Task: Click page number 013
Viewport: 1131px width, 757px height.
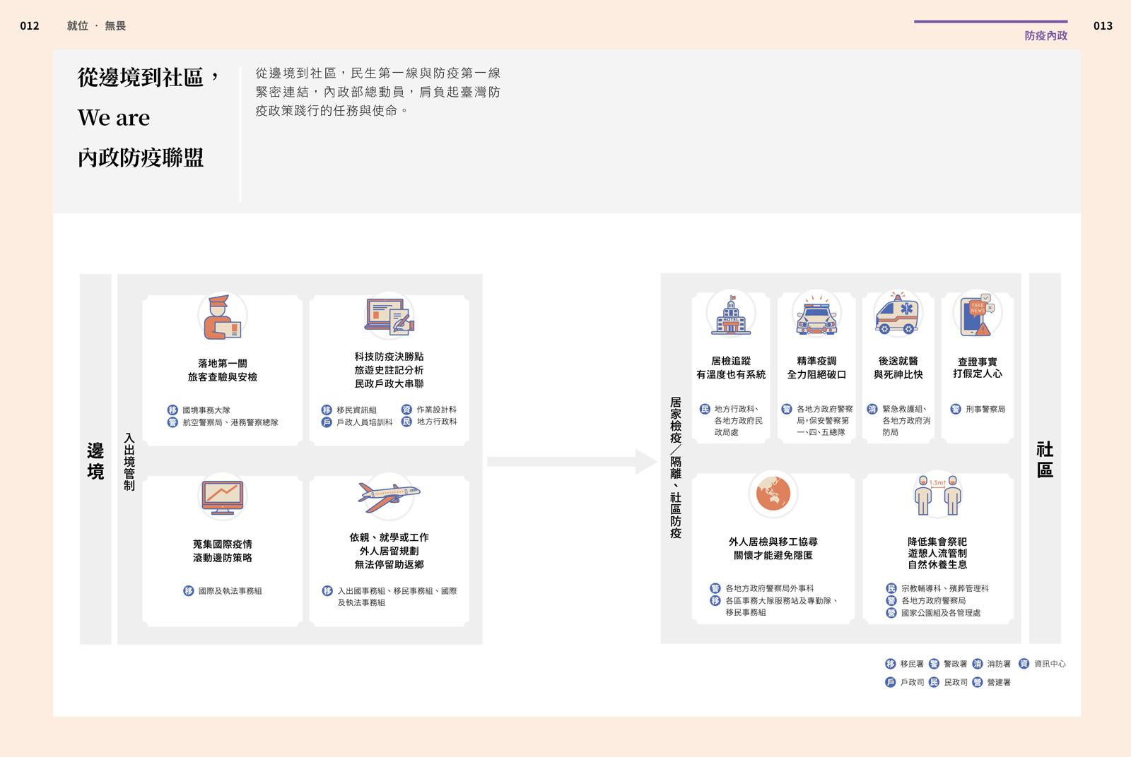Action: coord(1103,26)
